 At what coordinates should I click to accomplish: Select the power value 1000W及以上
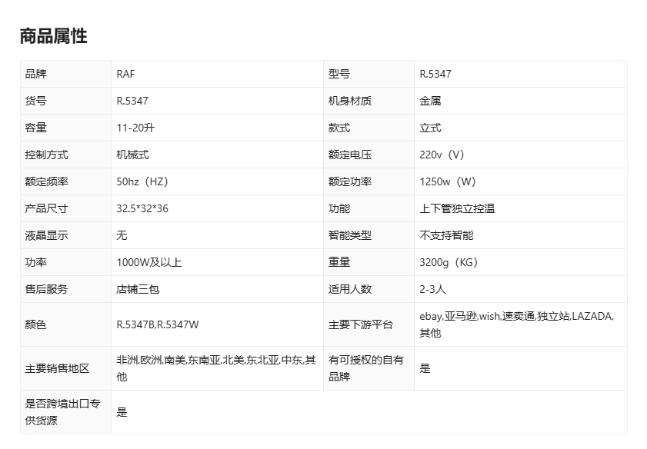click(149, 262)
